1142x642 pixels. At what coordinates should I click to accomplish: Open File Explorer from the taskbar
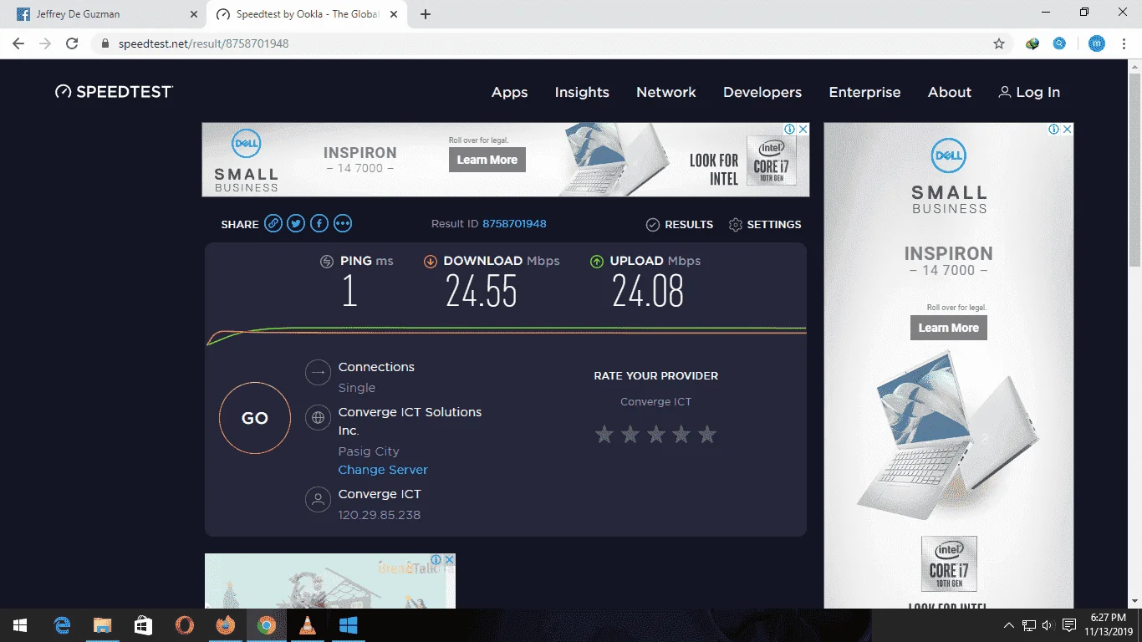pos(102,625)
